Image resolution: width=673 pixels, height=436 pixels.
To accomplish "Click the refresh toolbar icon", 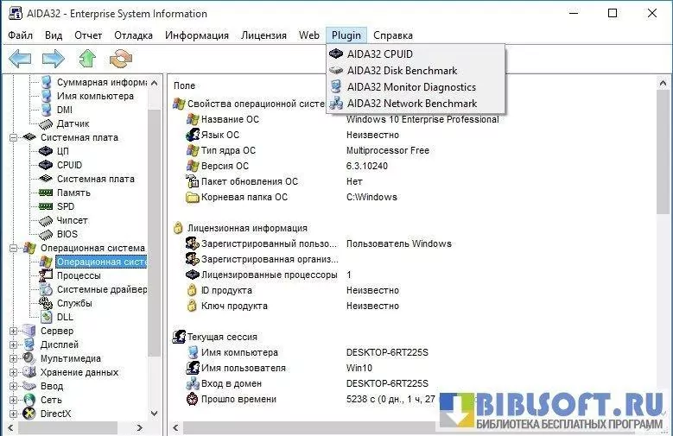I will (x=121, y=59).
